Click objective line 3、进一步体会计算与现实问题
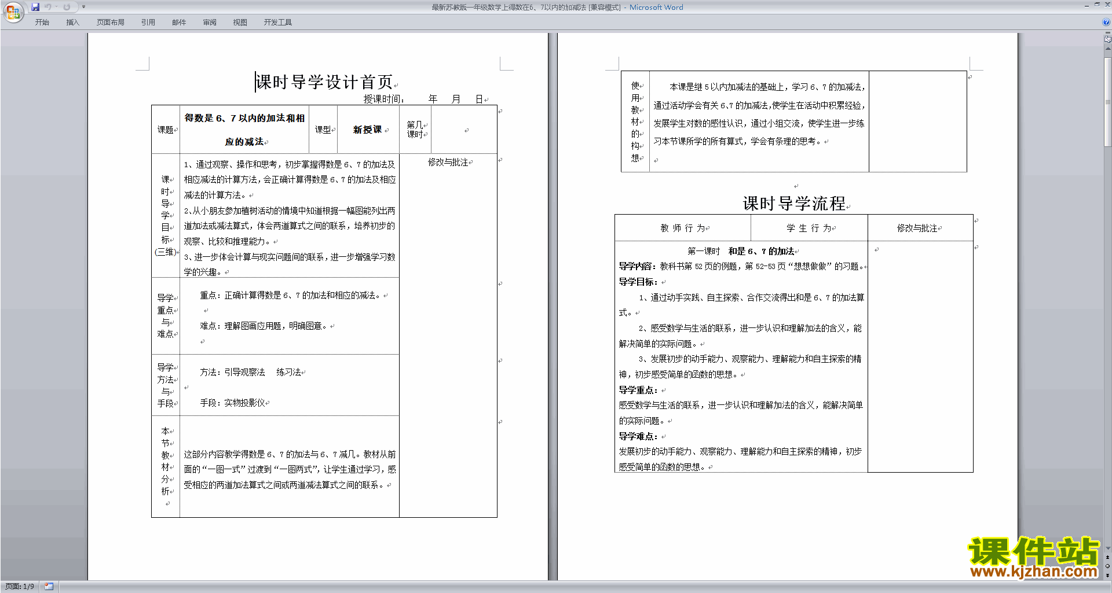The width and height of the screenshot is (1112, 593). tap(290, 264)
